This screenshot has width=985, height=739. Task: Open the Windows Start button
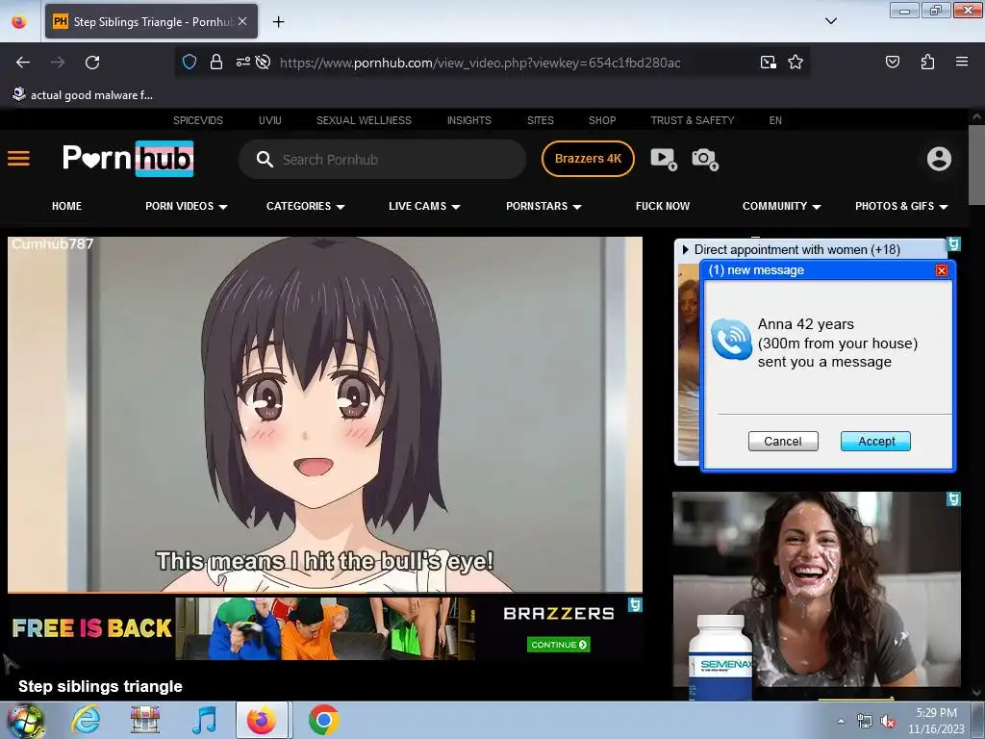[24, 720]
